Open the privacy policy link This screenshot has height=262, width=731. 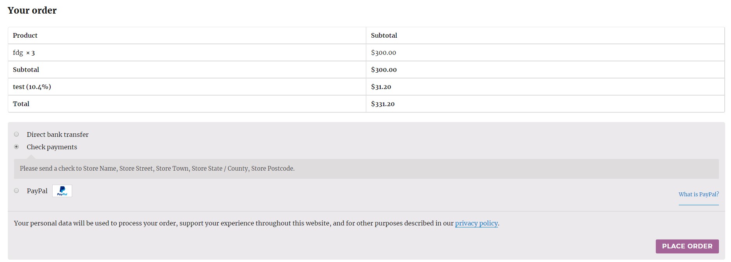click(x=476, y=224)
